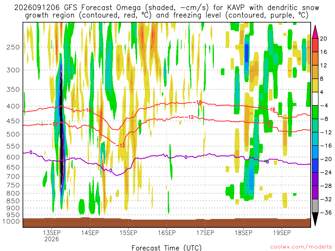Click the purple -28 to -32 swatch
The height and width of the screenshot is (251, 335).
[x=315, y=192]
